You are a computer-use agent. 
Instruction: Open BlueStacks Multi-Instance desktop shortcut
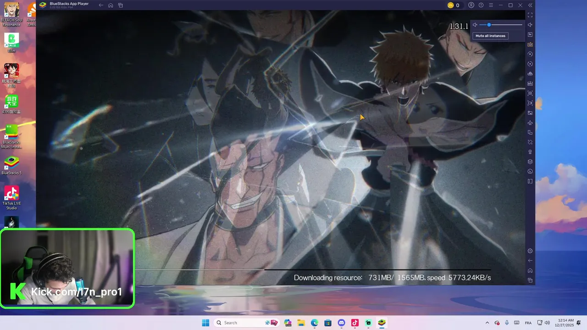(11, 137)
